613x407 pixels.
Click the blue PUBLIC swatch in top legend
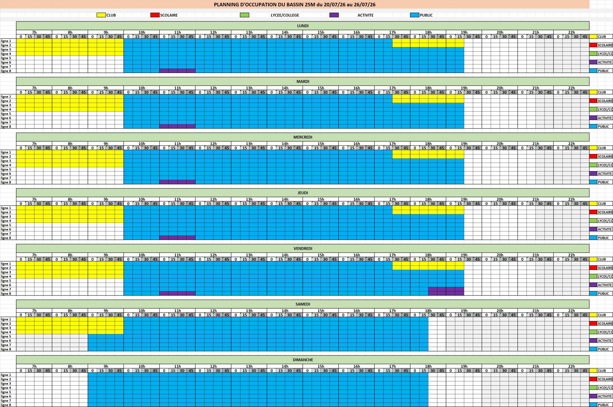414,15
